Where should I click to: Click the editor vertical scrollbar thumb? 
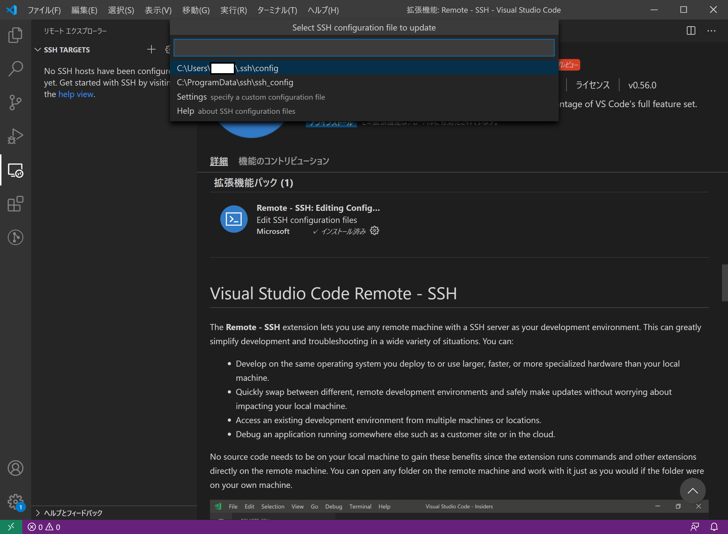click(725, 283)
